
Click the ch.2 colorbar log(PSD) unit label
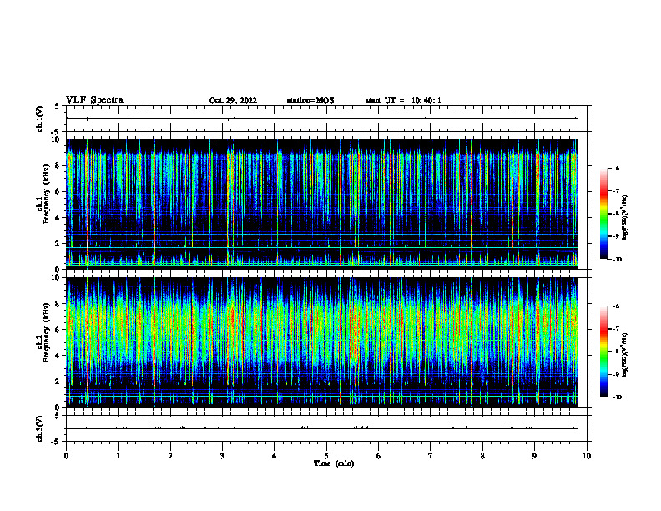point(625,355)
